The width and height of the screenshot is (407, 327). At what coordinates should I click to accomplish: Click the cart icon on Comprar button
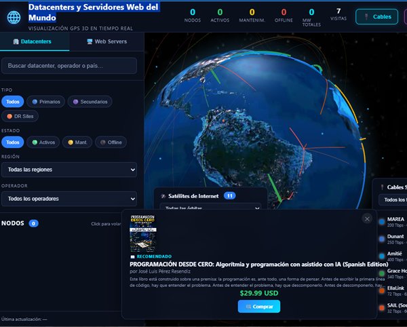[248, 307]
